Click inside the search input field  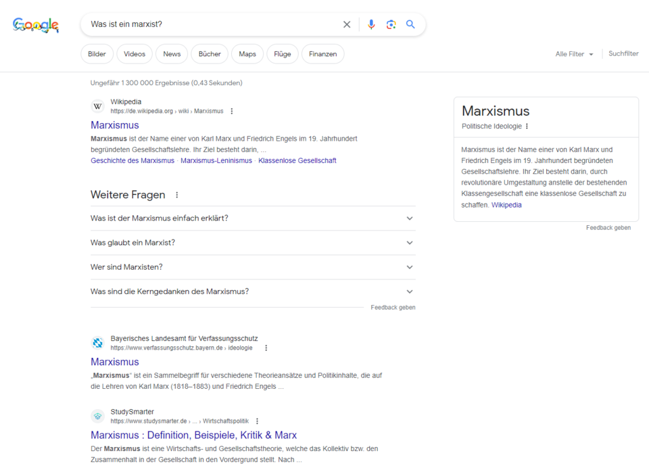coord(203,24)
